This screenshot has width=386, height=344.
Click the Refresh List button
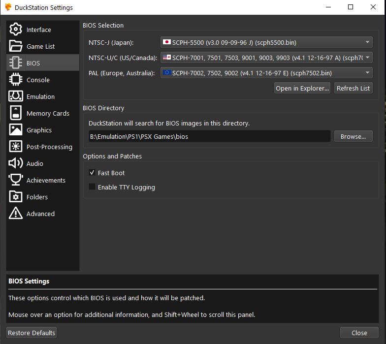point(353,88)
